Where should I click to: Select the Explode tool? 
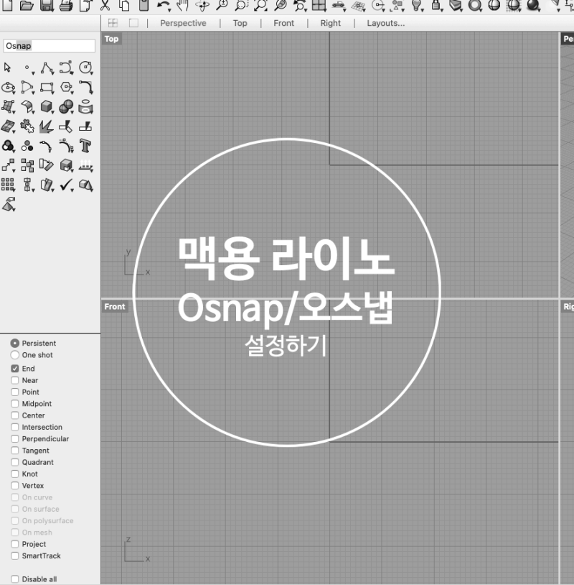[x=47, y=126]
